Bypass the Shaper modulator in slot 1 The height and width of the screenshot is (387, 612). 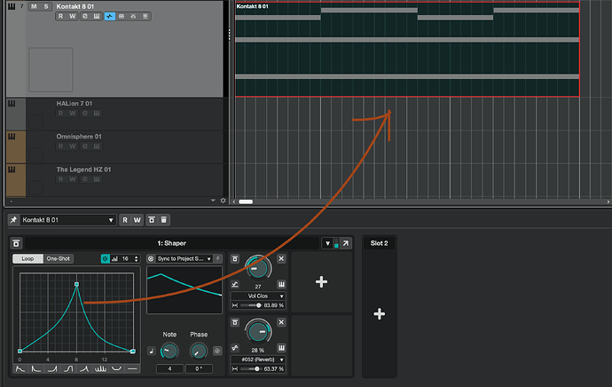16,243
